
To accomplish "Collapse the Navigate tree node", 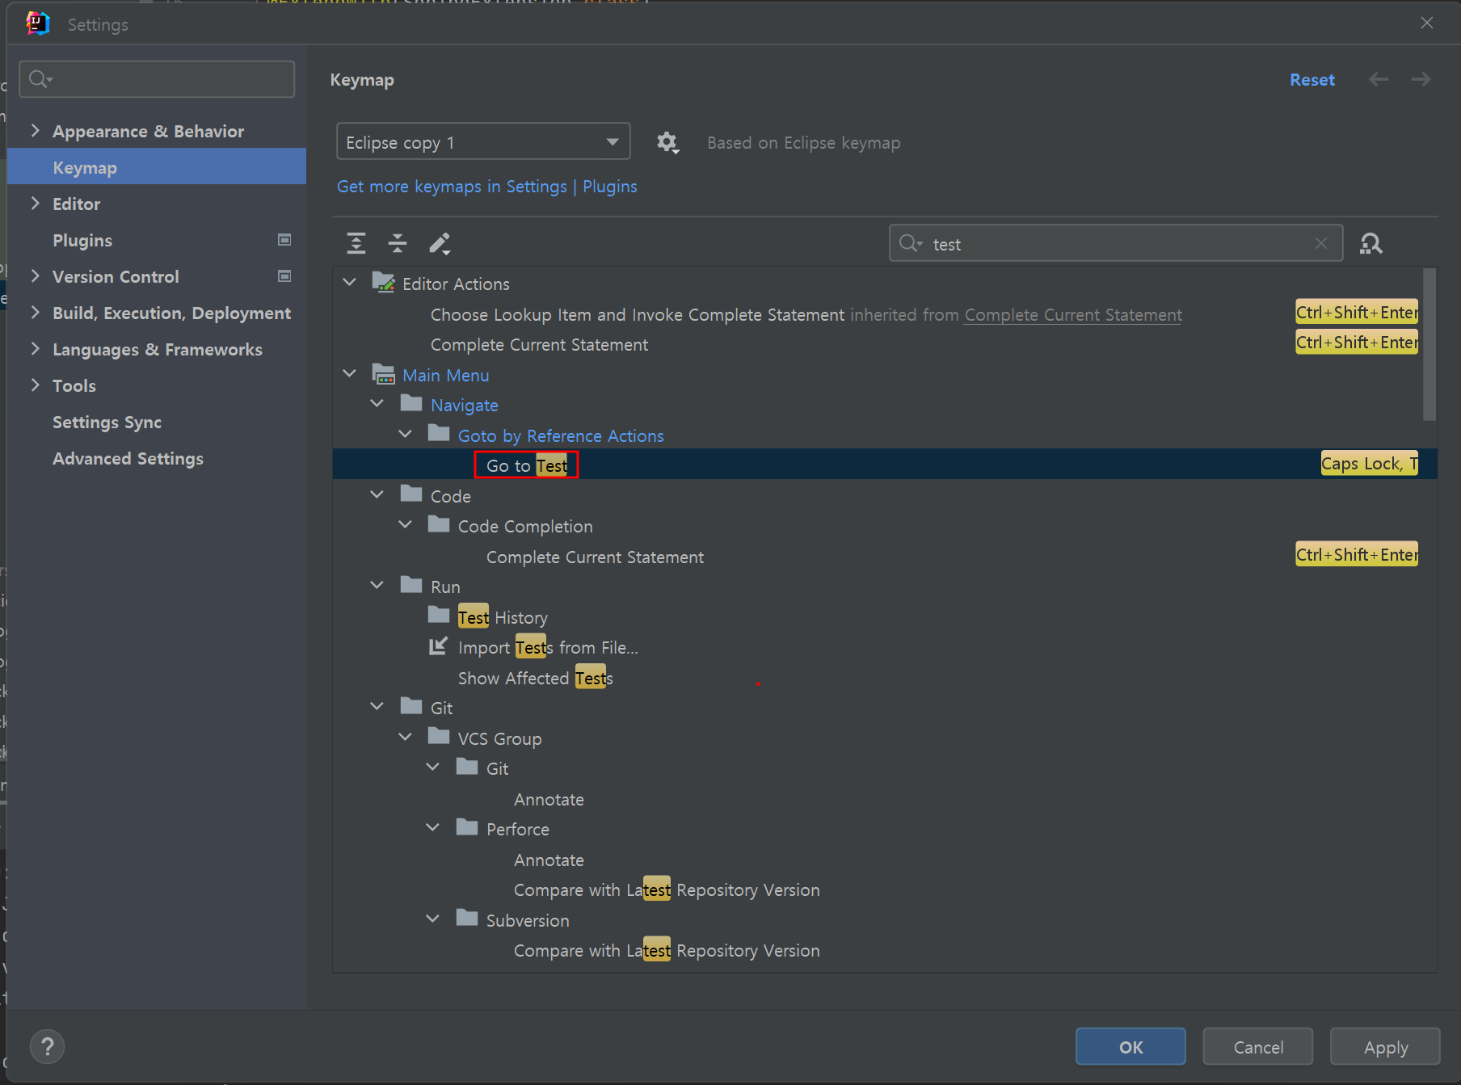I will [377, 403].
